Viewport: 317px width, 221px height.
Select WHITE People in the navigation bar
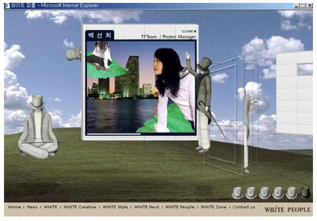pos(180,207)
